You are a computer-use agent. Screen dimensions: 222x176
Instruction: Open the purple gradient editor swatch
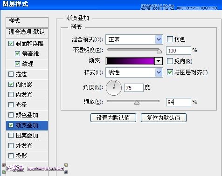pos(130,61)
